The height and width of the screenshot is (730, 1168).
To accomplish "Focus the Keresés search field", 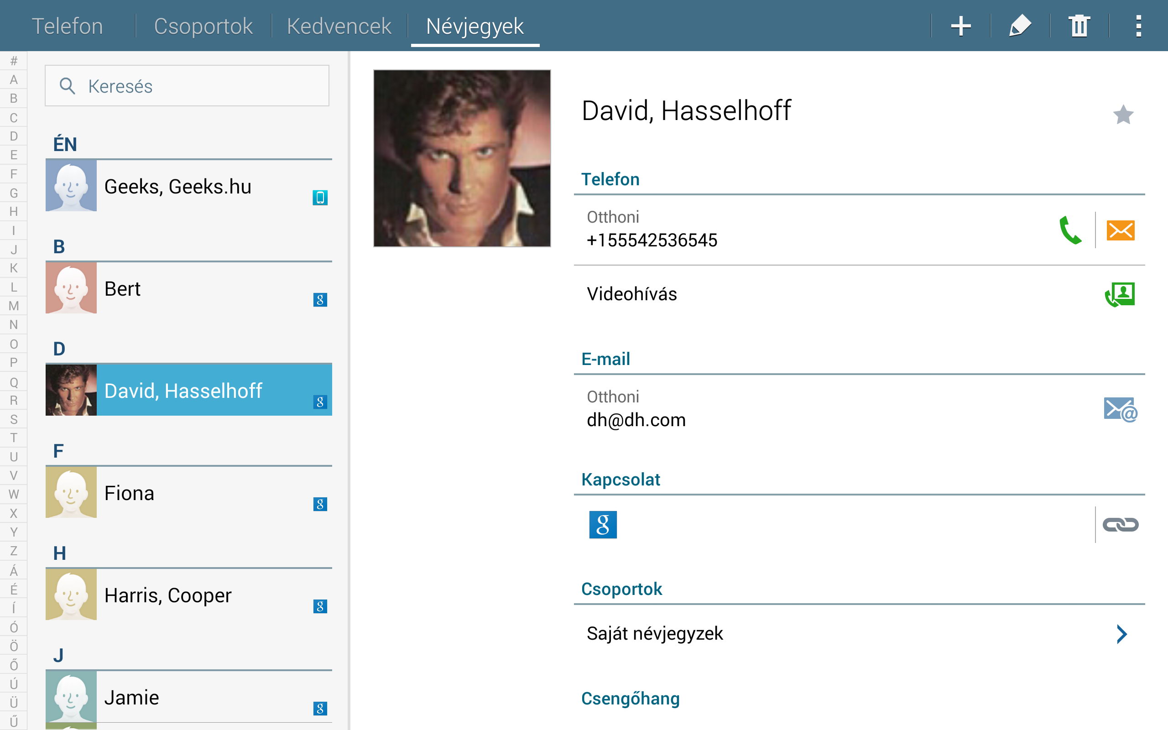I will (x=187, y=86).
